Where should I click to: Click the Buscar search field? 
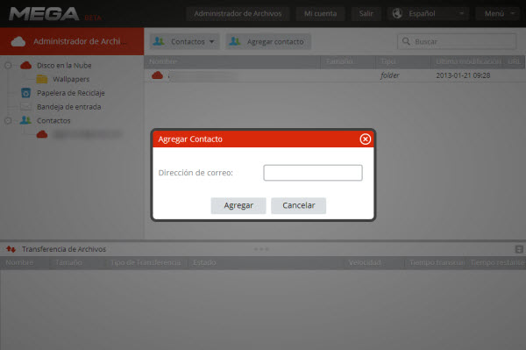[457, 41]
